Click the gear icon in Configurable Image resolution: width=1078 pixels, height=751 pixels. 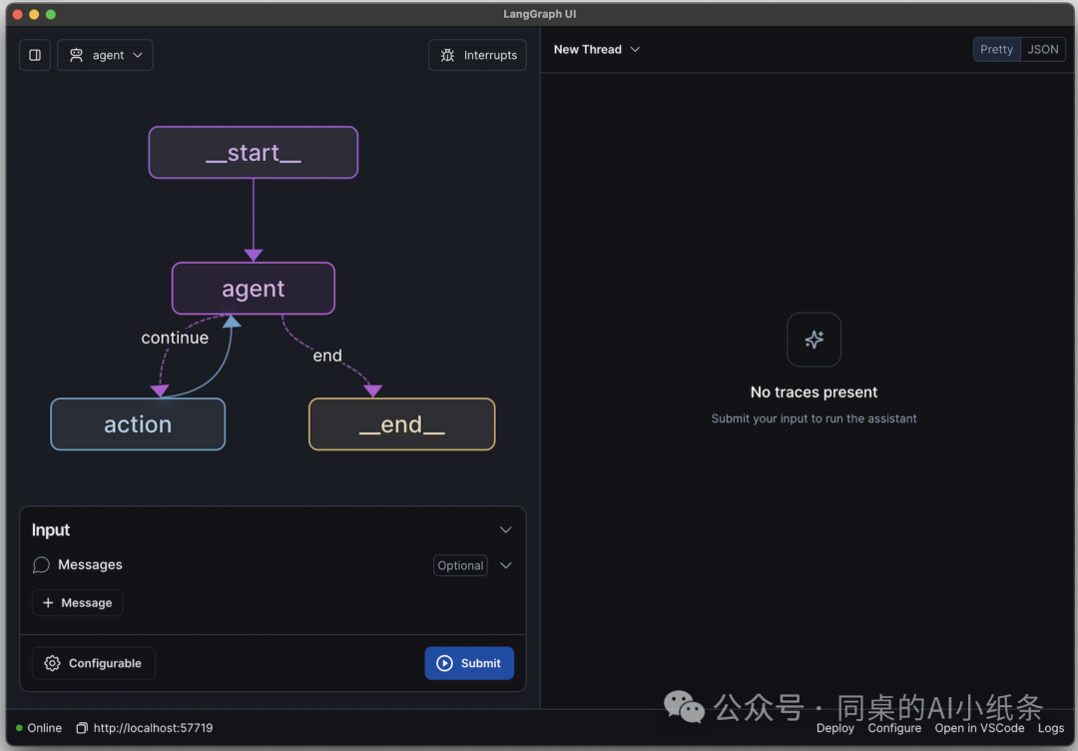[x=52, y=663]
